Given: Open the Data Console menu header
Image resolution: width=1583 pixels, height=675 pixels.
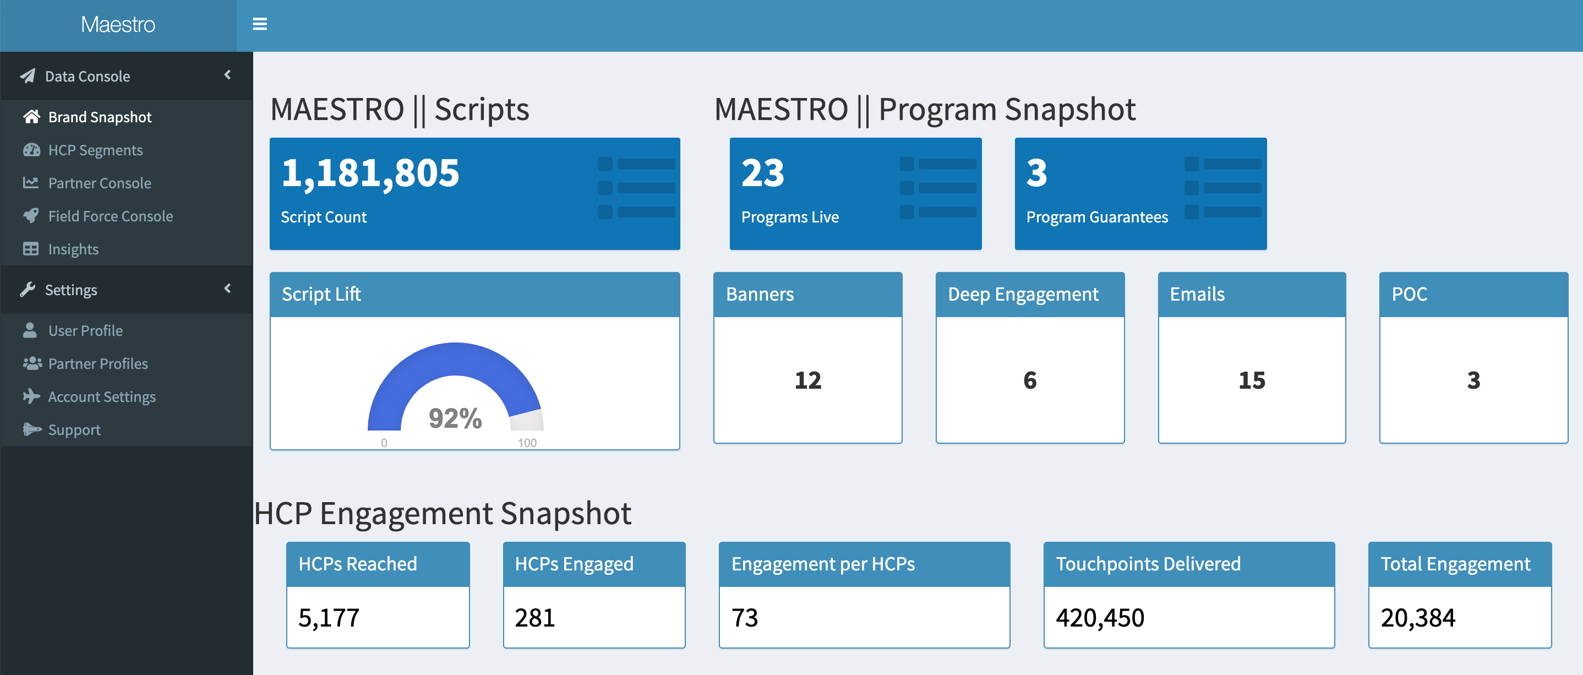Looking at the screenshot, I should pos(127,76).
